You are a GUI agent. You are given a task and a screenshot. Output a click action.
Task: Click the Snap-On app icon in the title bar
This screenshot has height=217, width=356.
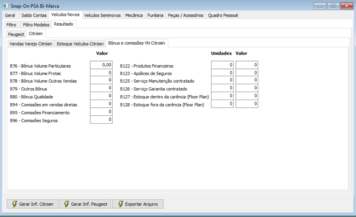[x=6, y=6]
